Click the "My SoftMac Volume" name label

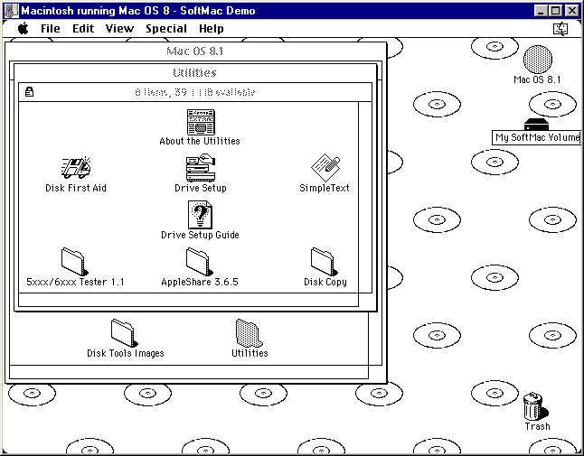(538, 137)
